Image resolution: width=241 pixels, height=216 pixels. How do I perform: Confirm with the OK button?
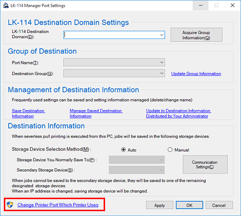(x=189, y=205)
